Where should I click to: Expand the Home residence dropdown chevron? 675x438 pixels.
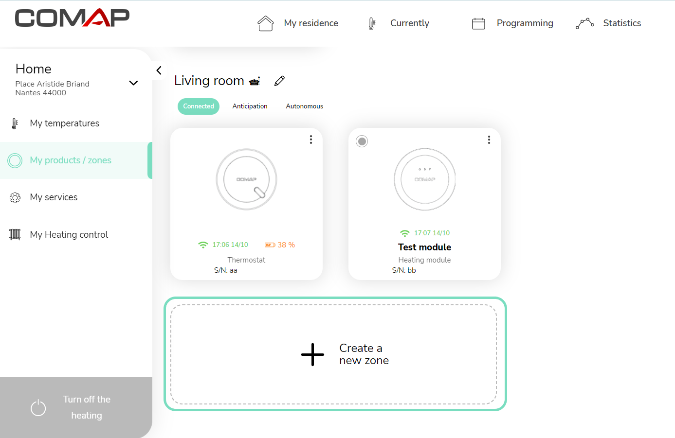(x=133, y=83)
